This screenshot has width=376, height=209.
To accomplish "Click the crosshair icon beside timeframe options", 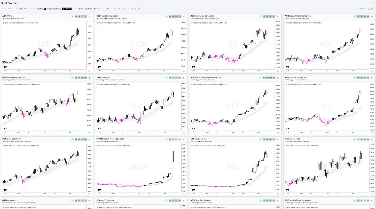I will coord(132,9).
